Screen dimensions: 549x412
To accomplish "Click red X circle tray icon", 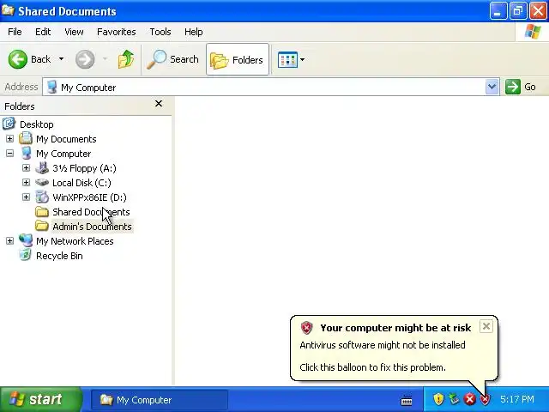I will coord(470,399).
